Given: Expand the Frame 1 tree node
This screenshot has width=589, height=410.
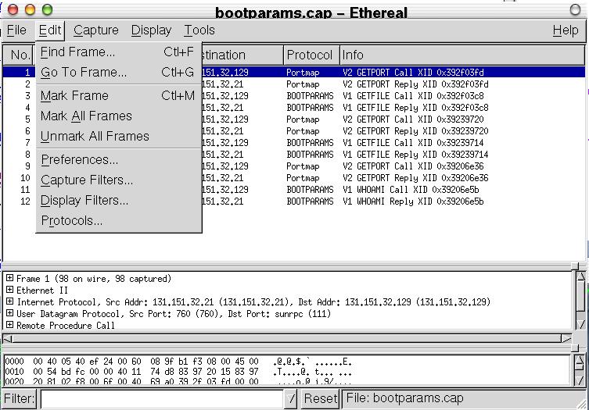Looking at the screenshot, I should [x=9, y=278].
